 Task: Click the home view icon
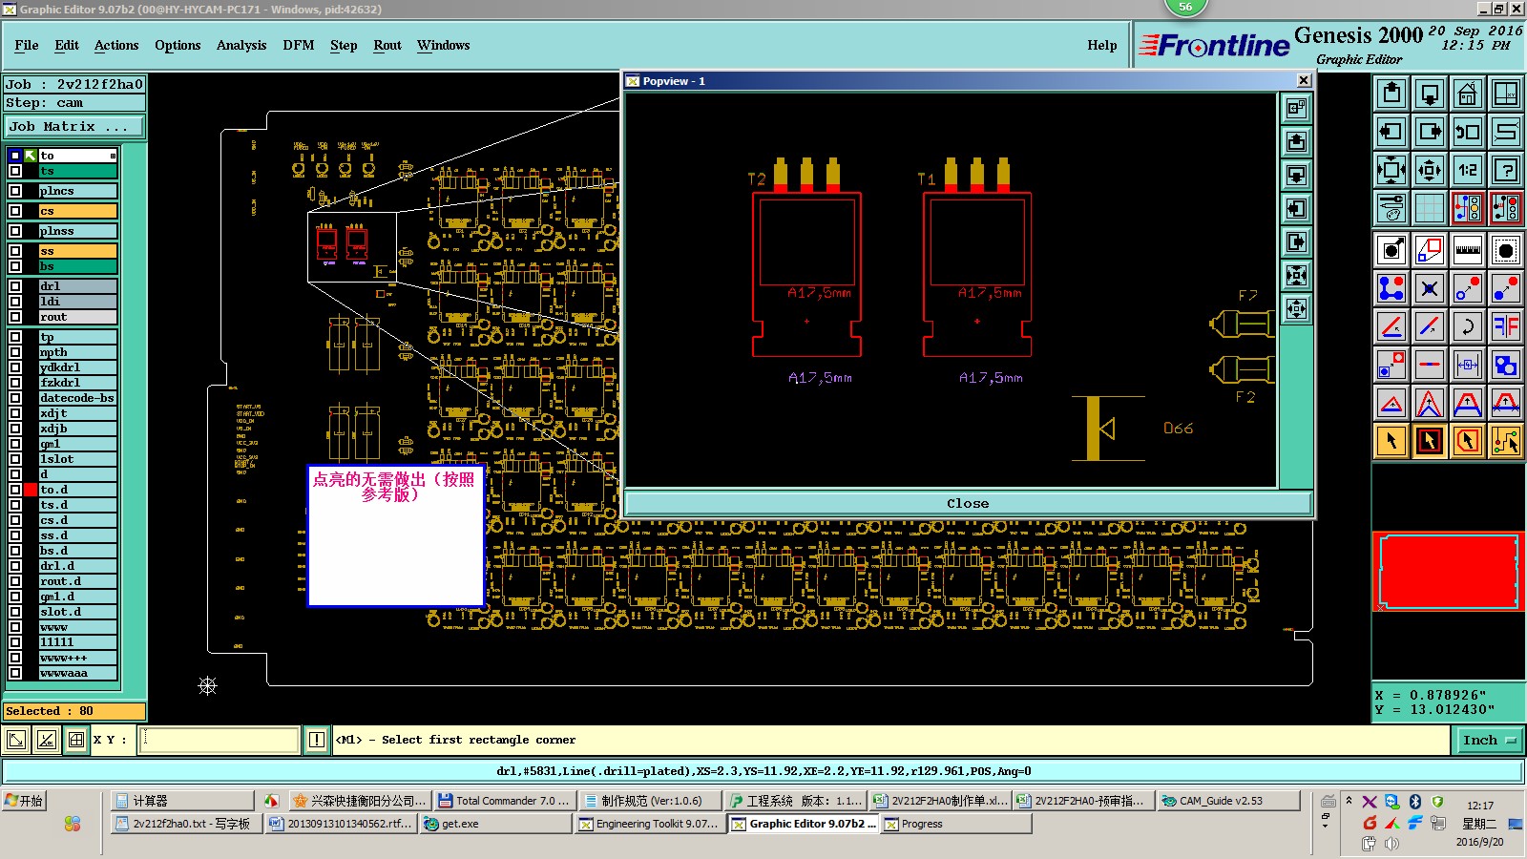coord(1468,94)
